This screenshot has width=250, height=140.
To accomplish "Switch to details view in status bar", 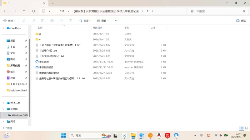I will click(x=242, y=128).
